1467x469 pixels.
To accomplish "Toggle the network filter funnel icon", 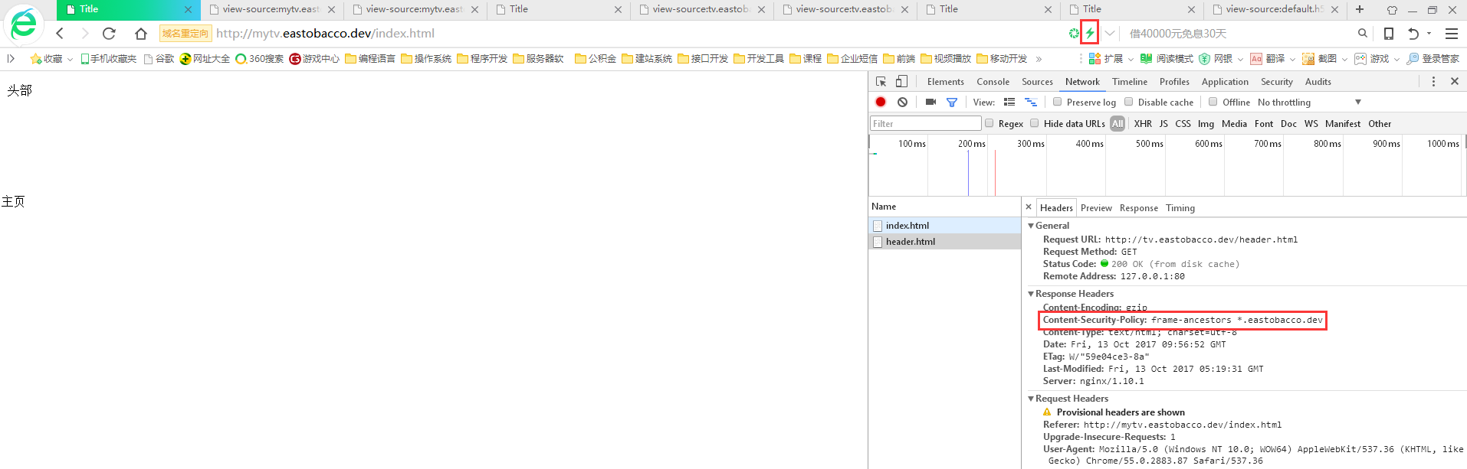I will (952, 102).
